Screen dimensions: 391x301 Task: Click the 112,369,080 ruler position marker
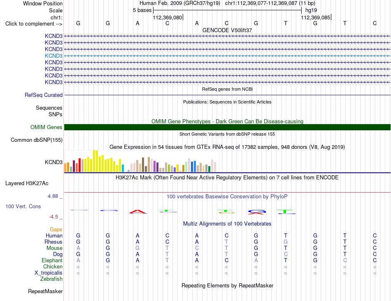(x=168, y=17)
